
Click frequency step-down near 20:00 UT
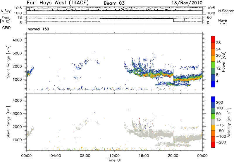click(x=173, y=20)
